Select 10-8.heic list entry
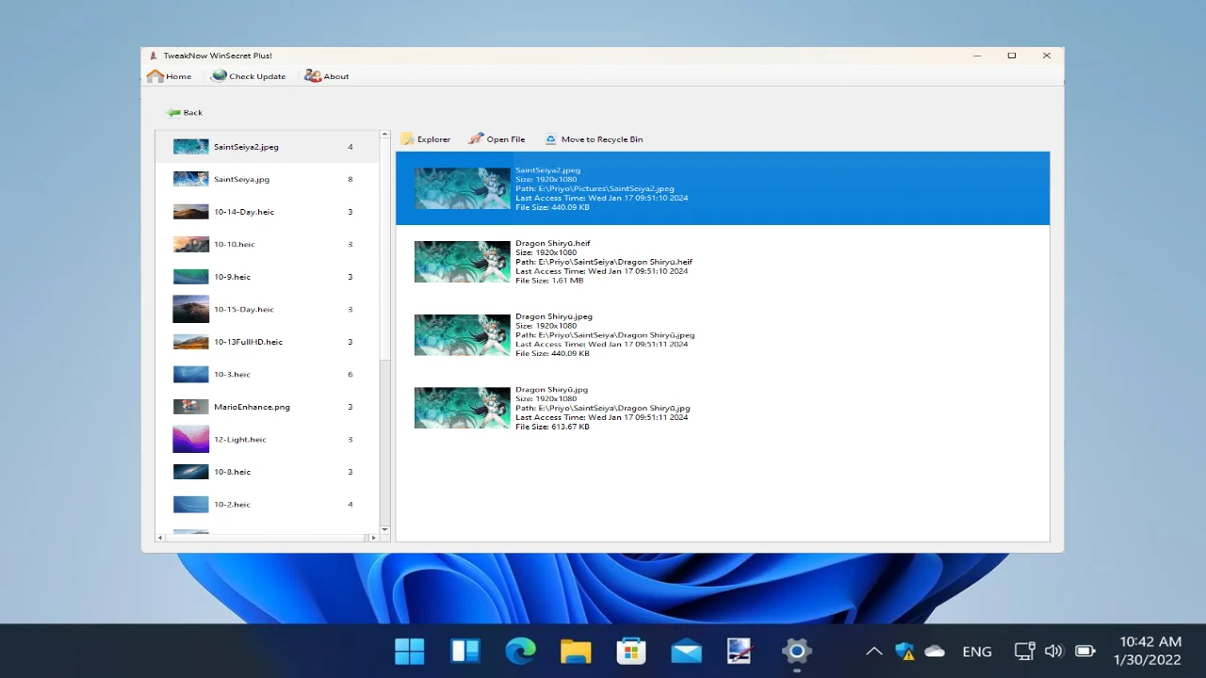The width and height of the screenshot is (1206, 678). 268,472
